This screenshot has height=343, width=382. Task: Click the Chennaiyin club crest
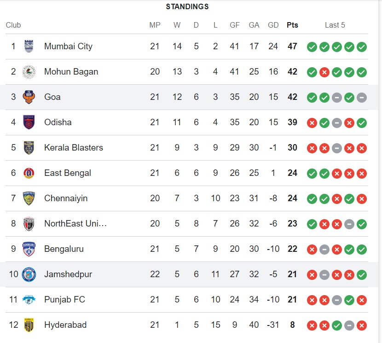pos(29,198)
